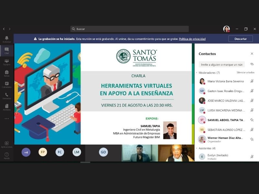Select organizer Werner Hernan Diaz
The image size is (259, 194).
coord(226,139)
